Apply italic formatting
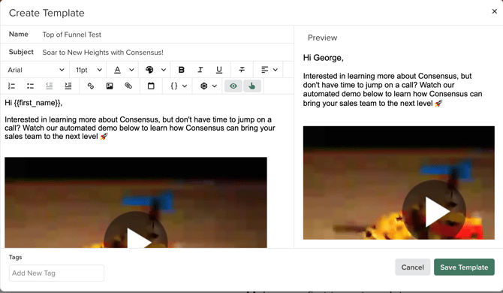This screenshot has width=503, height=293. click(x=200, y=70)
